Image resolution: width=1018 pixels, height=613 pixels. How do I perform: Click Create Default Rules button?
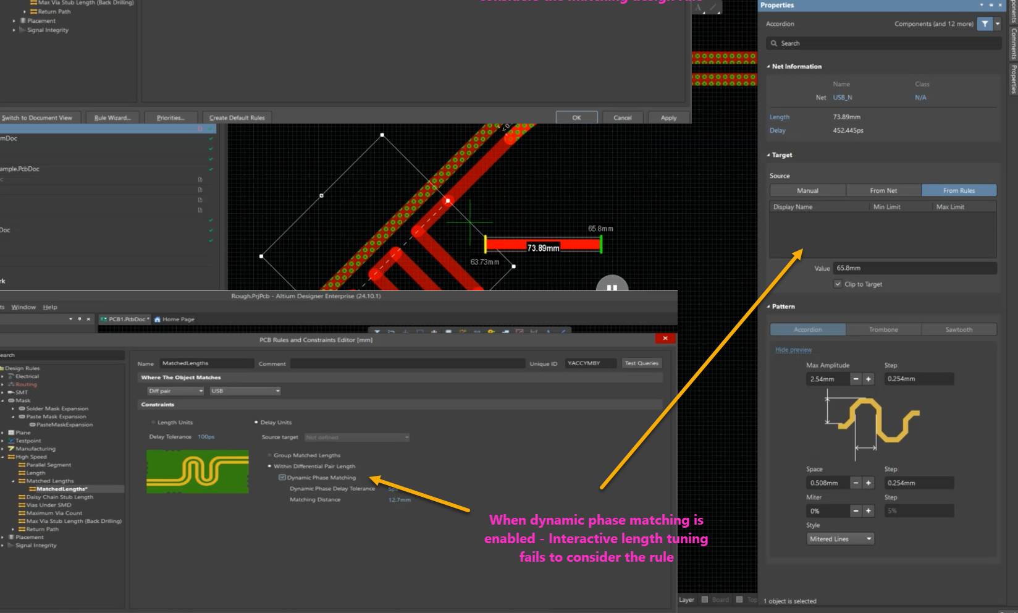237,117
